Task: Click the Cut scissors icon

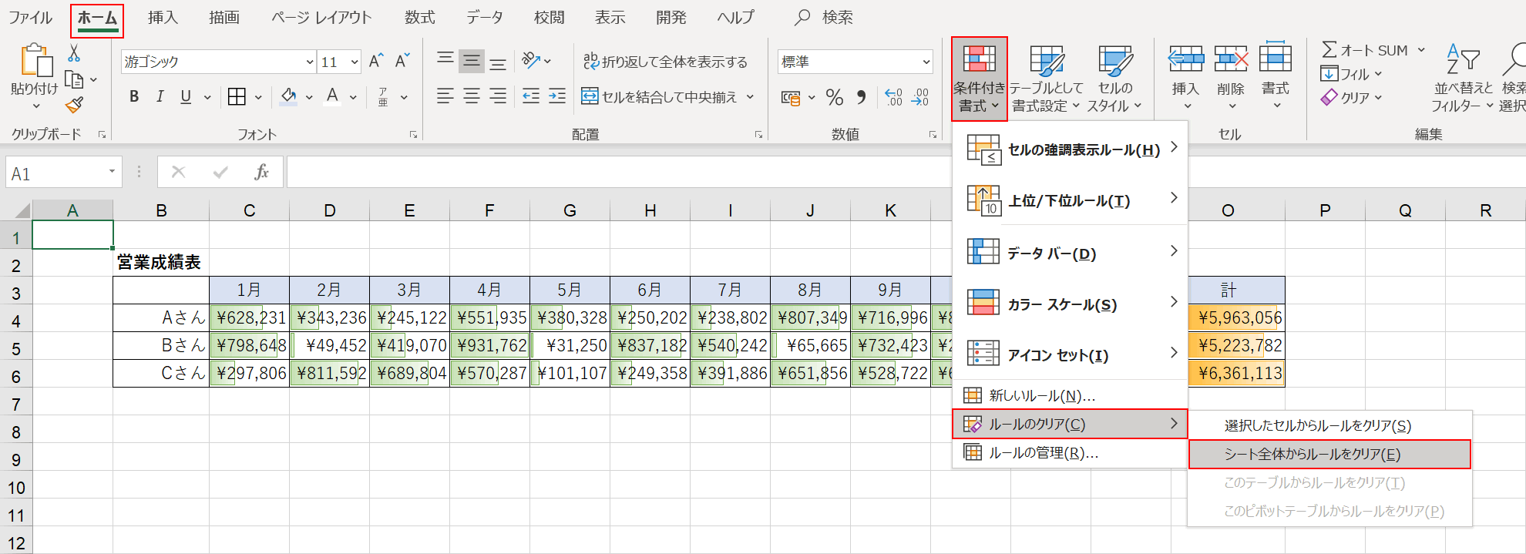Action: [74, 53]
